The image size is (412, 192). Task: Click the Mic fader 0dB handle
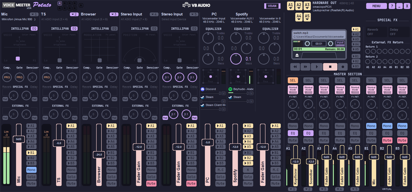19,139
